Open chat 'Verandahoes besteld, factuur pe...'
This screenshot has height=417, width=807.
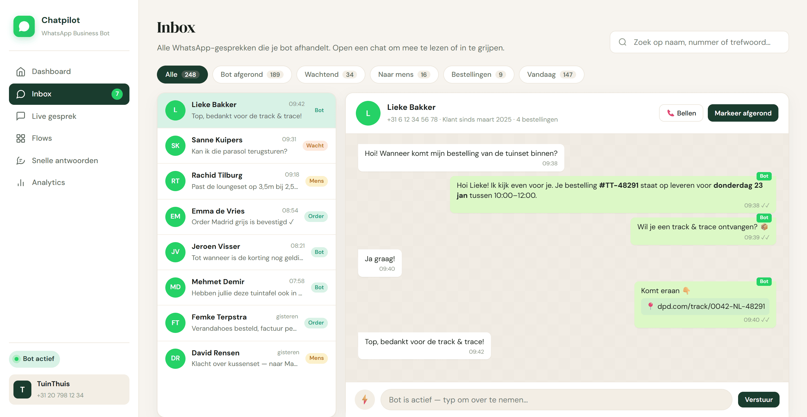point(247,323)
